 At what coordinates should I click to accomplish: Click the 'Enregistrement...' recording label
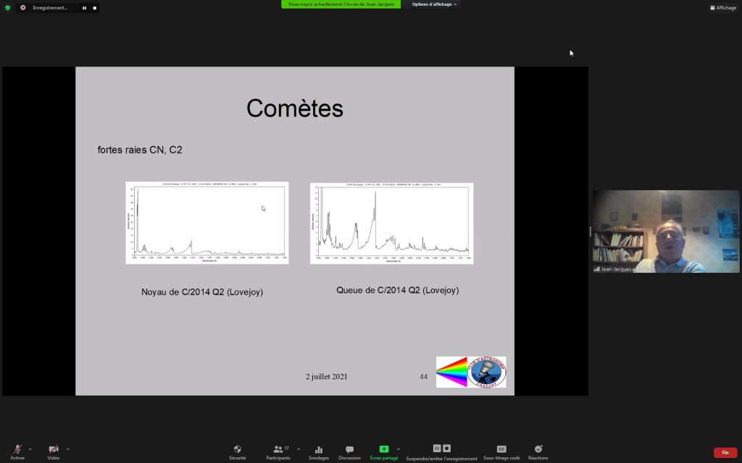(x=50, y=8)
